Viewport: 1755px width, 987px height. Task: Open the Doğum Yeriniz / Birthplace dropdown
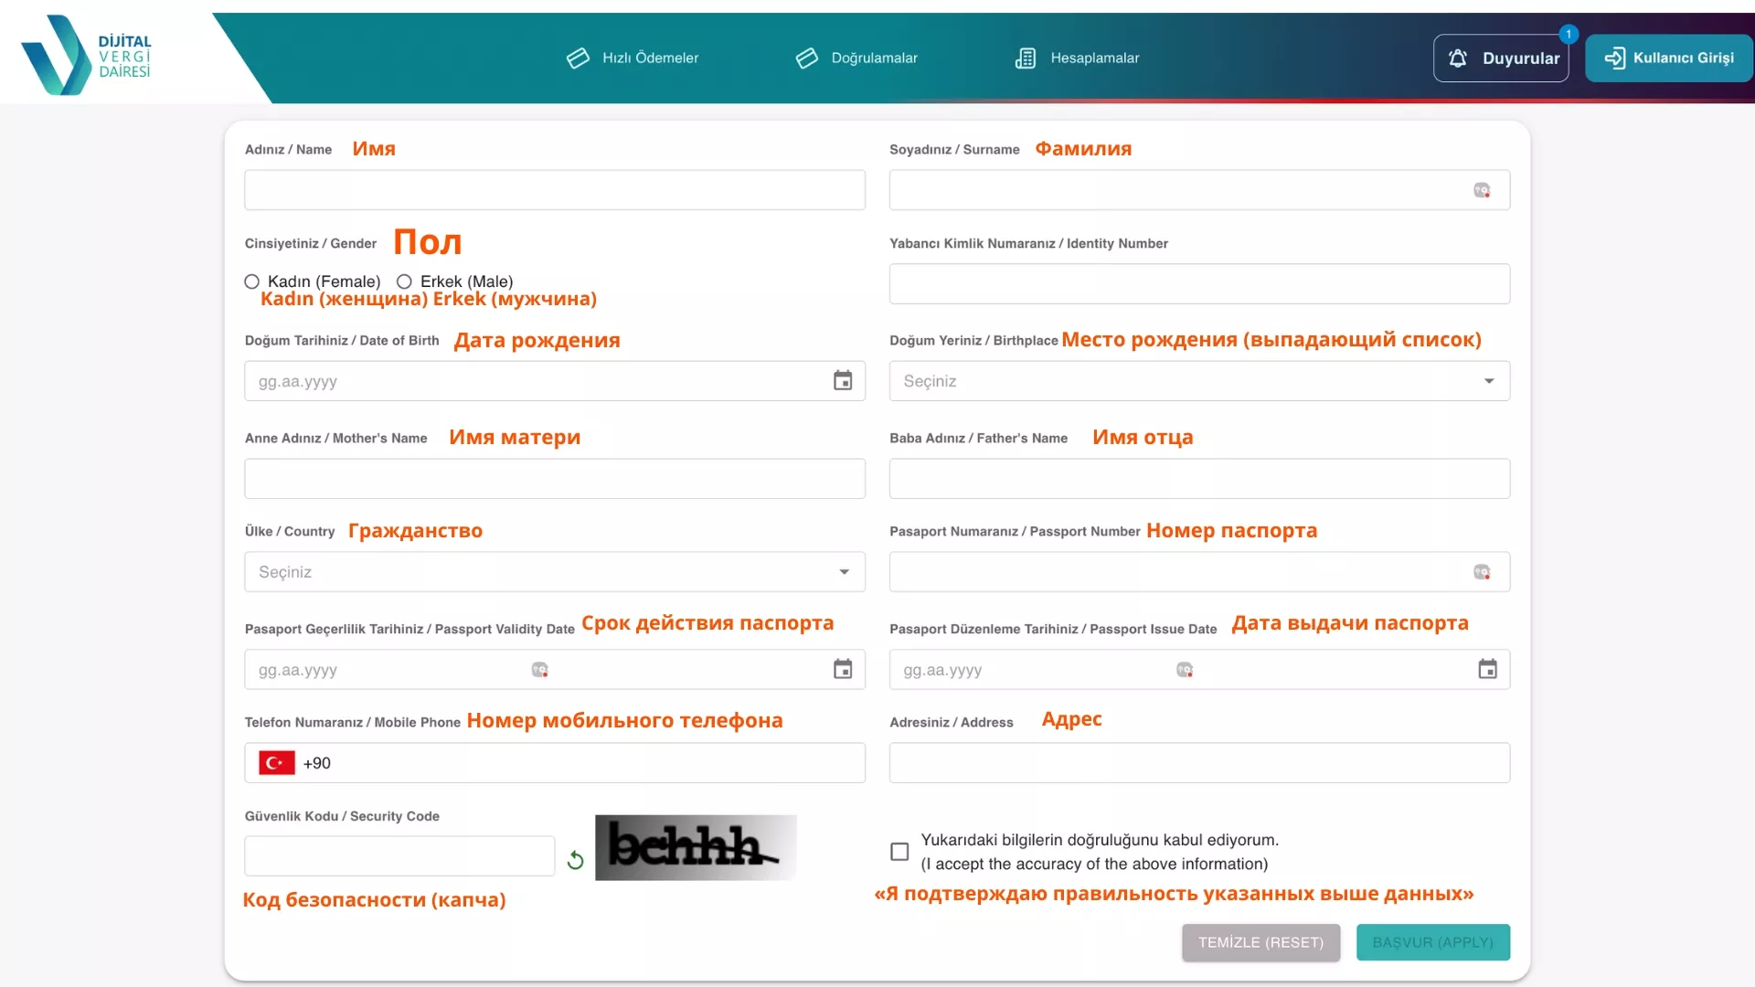pyautogui.click(x=1199, y=381)
